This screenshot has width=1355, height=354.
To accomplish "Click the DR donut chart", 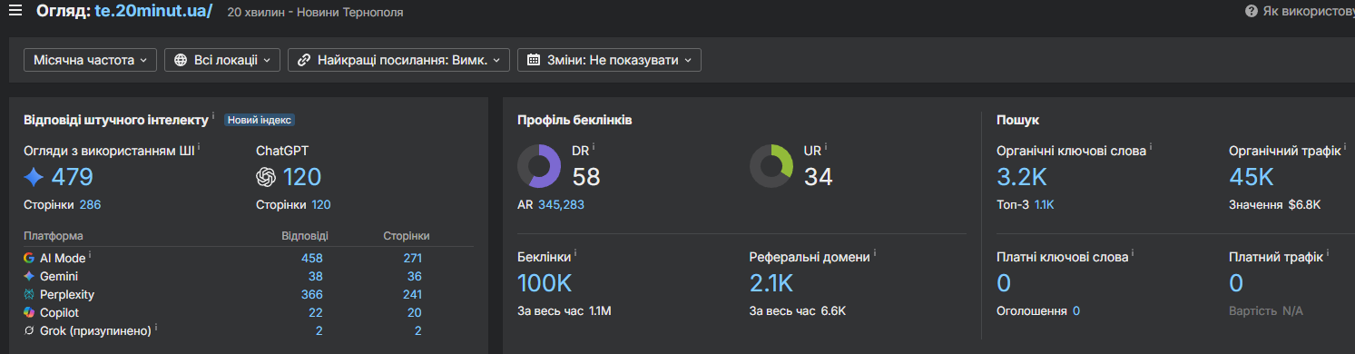I will (539, 167).
